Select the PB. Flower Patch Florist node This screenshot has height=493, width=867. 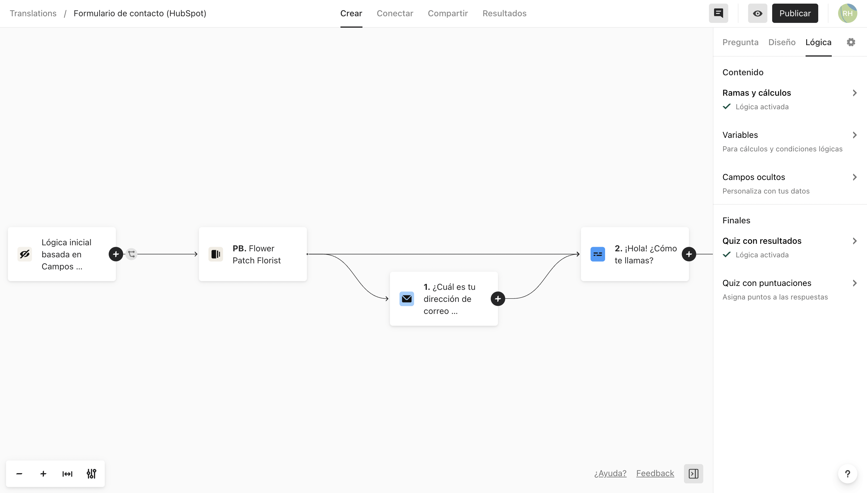(253, 254)
